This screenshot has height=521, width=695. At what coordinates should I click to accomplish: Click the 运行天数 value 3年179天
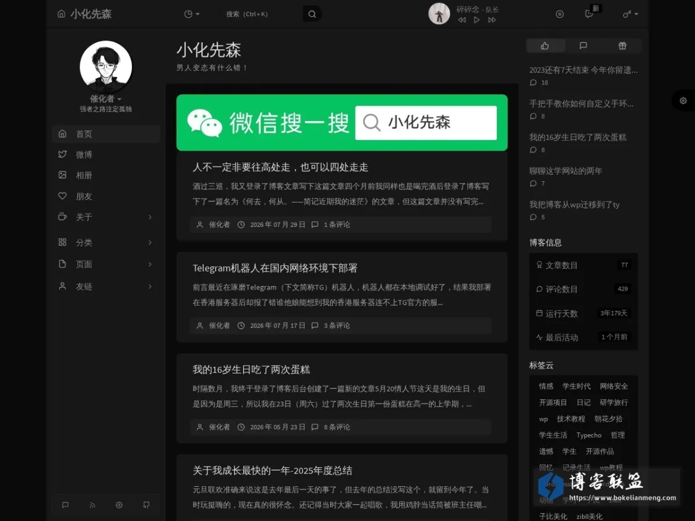click(614, 313)
